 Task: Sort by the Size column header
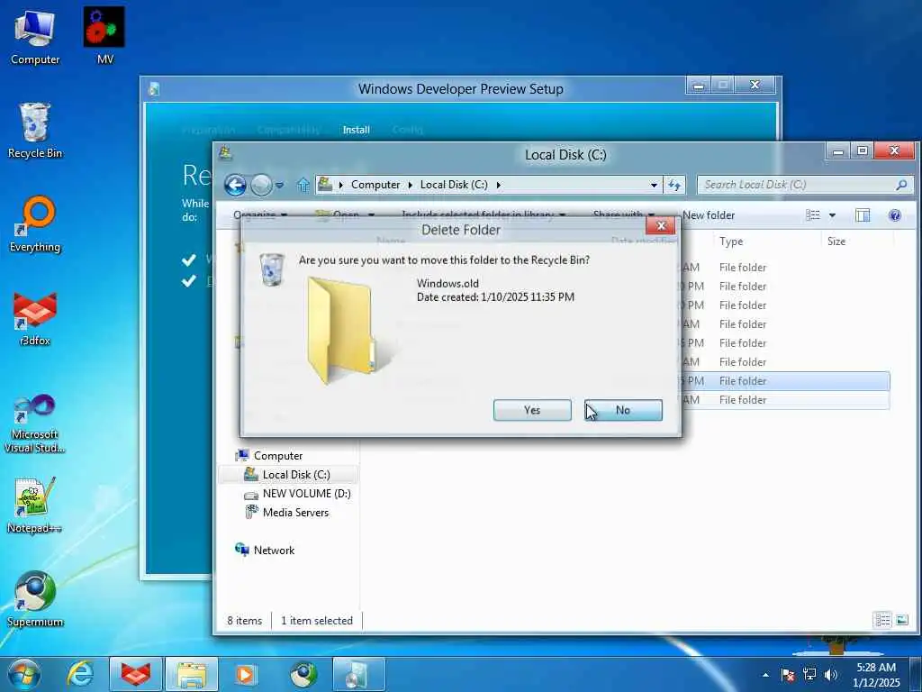836,241
